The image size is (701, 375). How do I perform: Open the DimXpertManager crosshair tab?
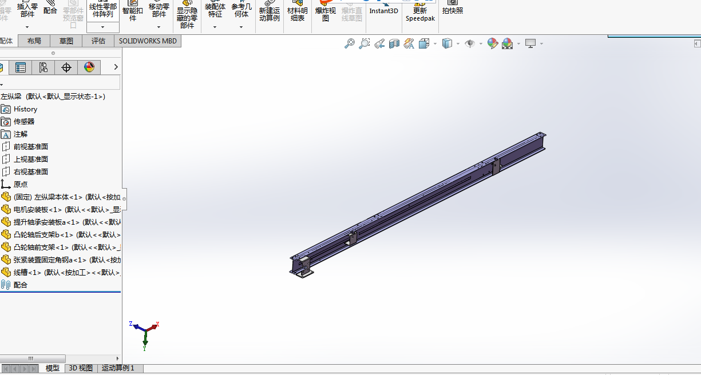coord(66,67)
